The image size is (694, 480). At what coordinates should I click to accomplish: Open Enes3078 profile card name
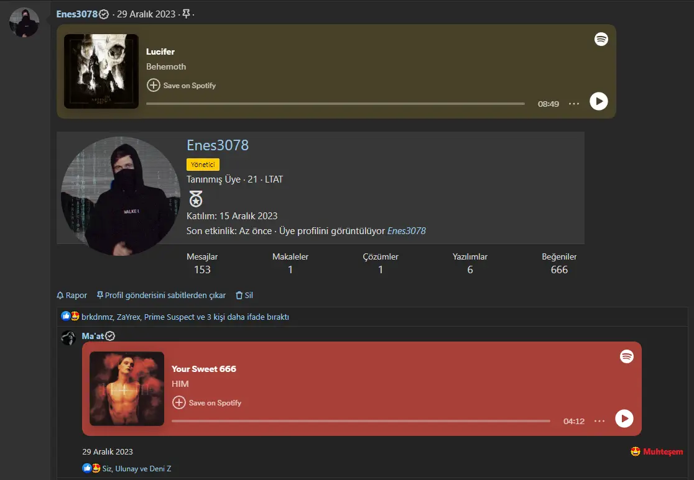[217, 145]
